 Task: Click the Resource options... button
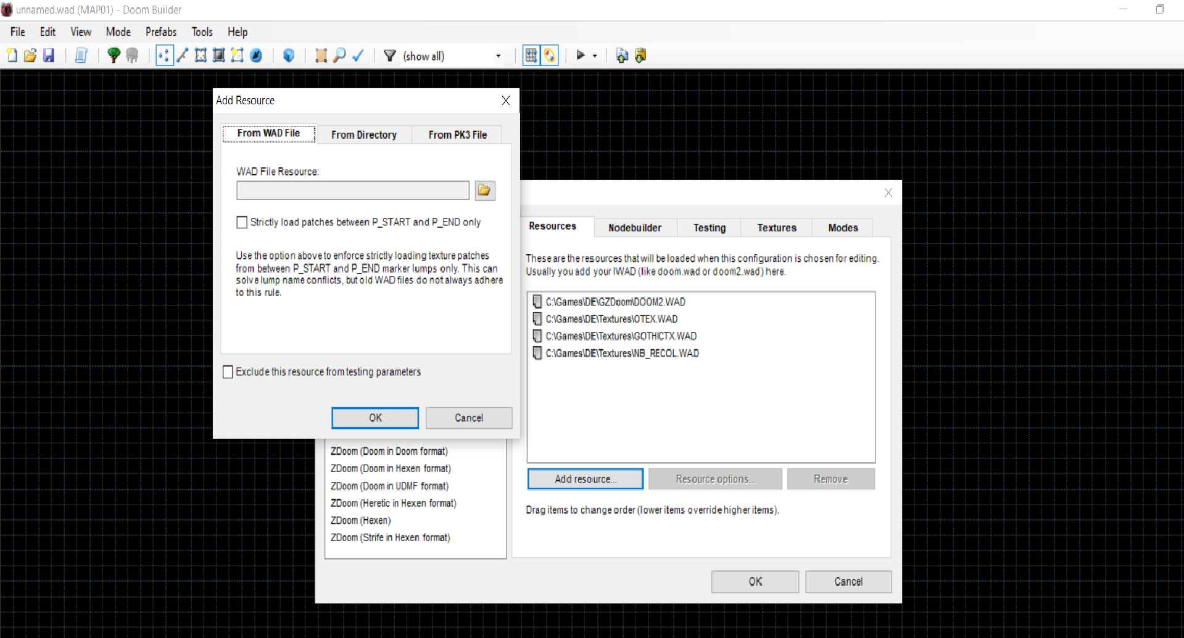[x=715, y=479]
